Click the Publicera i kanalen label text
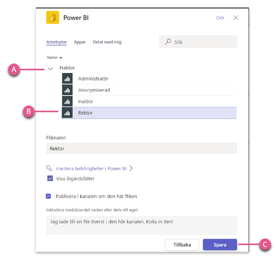 click(x=96, y=197)
